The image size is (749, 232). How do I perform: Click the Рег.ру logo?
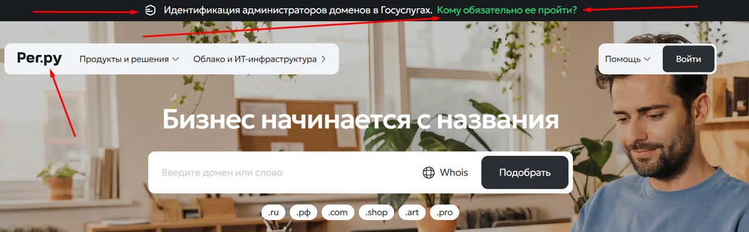point(39,59)
